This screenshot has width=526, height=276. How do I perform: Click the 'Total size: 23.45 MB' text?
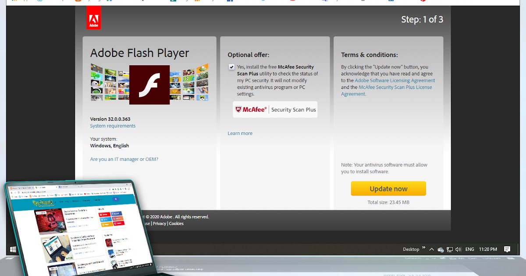click(388, 202)
